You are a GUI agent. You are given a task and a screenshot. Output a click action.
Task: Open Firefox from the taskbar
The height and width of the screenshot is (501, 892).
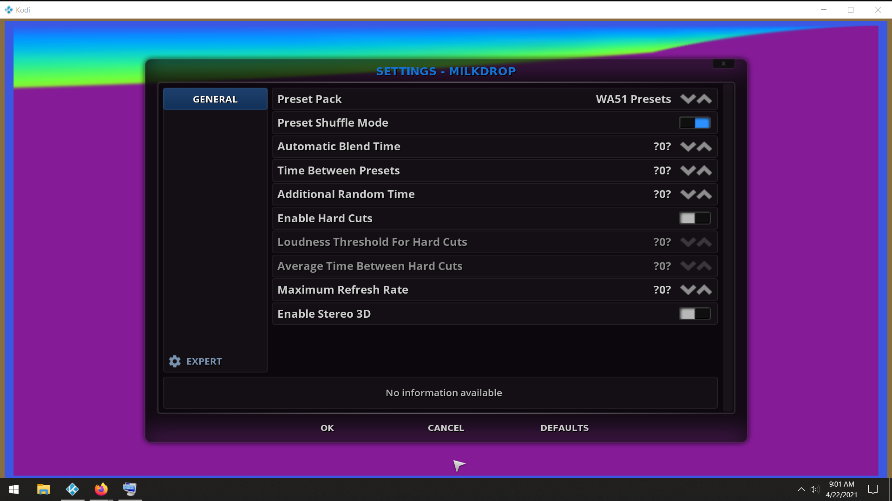click(101, 489)
